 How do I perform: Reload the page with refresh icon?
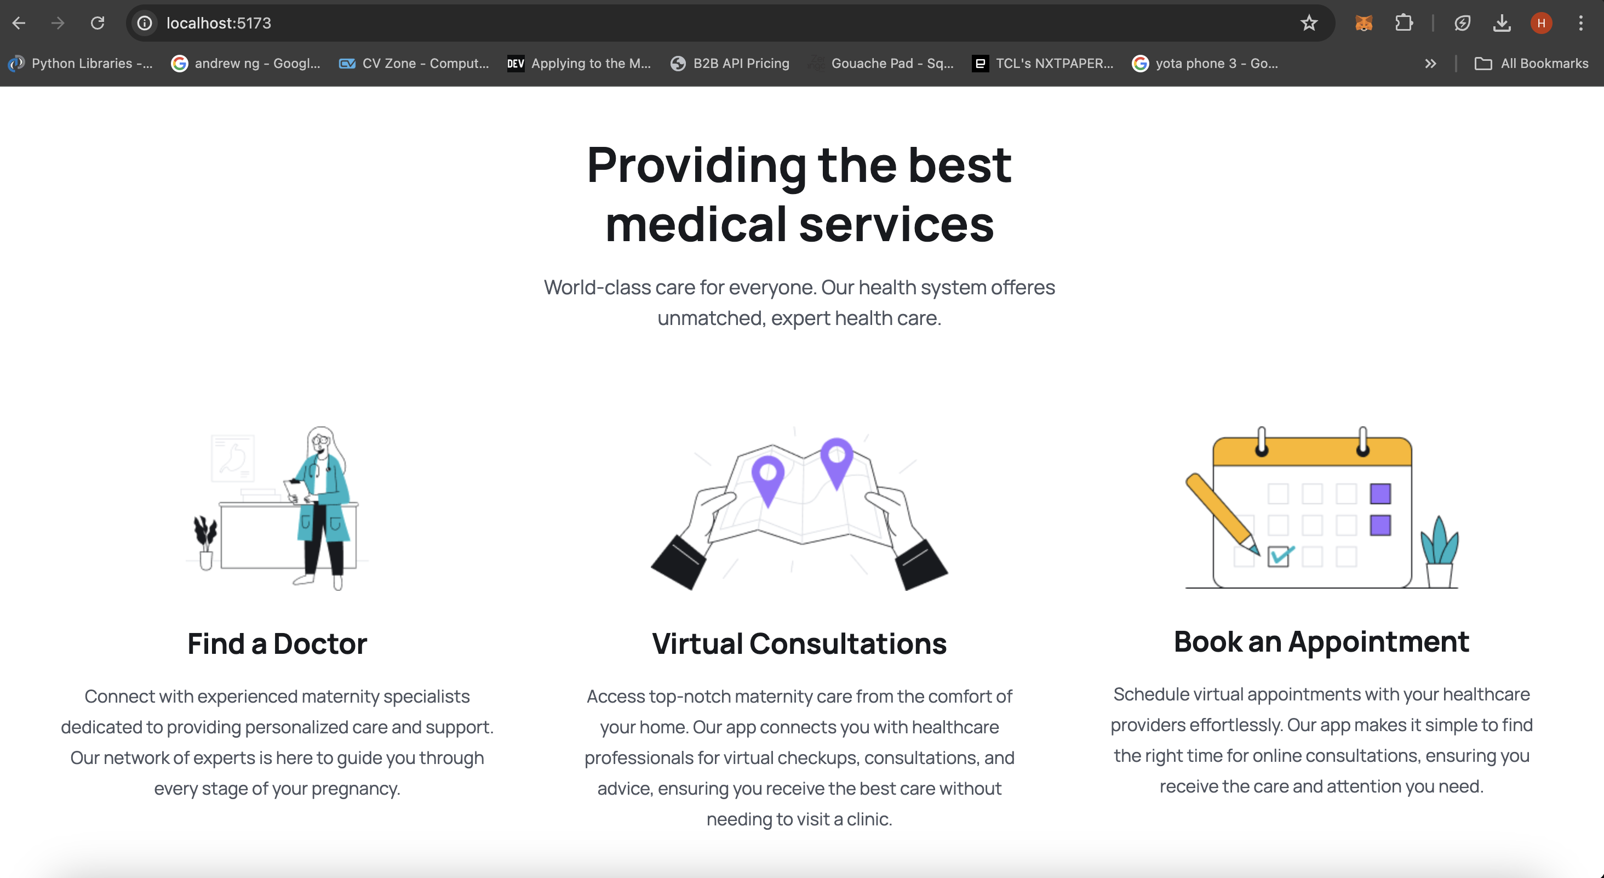tap(97, 23)
